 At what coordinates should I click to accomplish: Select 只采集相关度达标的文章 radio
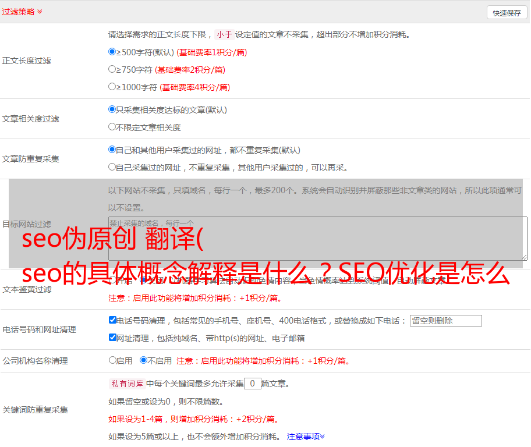(x=112, y=109)
